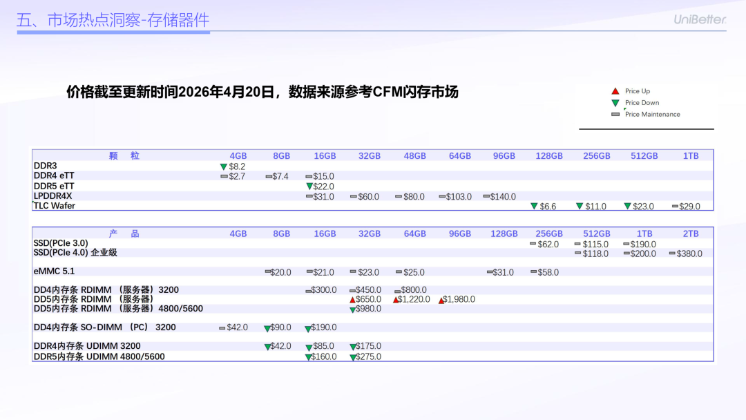Click the green down arrow beside TLC Wafer $23.0
This screenshot has height=420, width=746.
pos(627,207)
